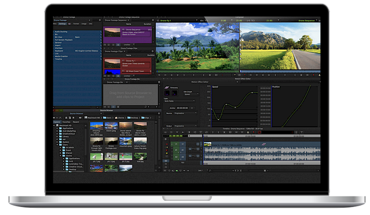The width and height of the screenshot is (370, 215).
Task: Select the yellow Extract/Splice-In segment arrow tool
Action: click(x=166, y=147)
